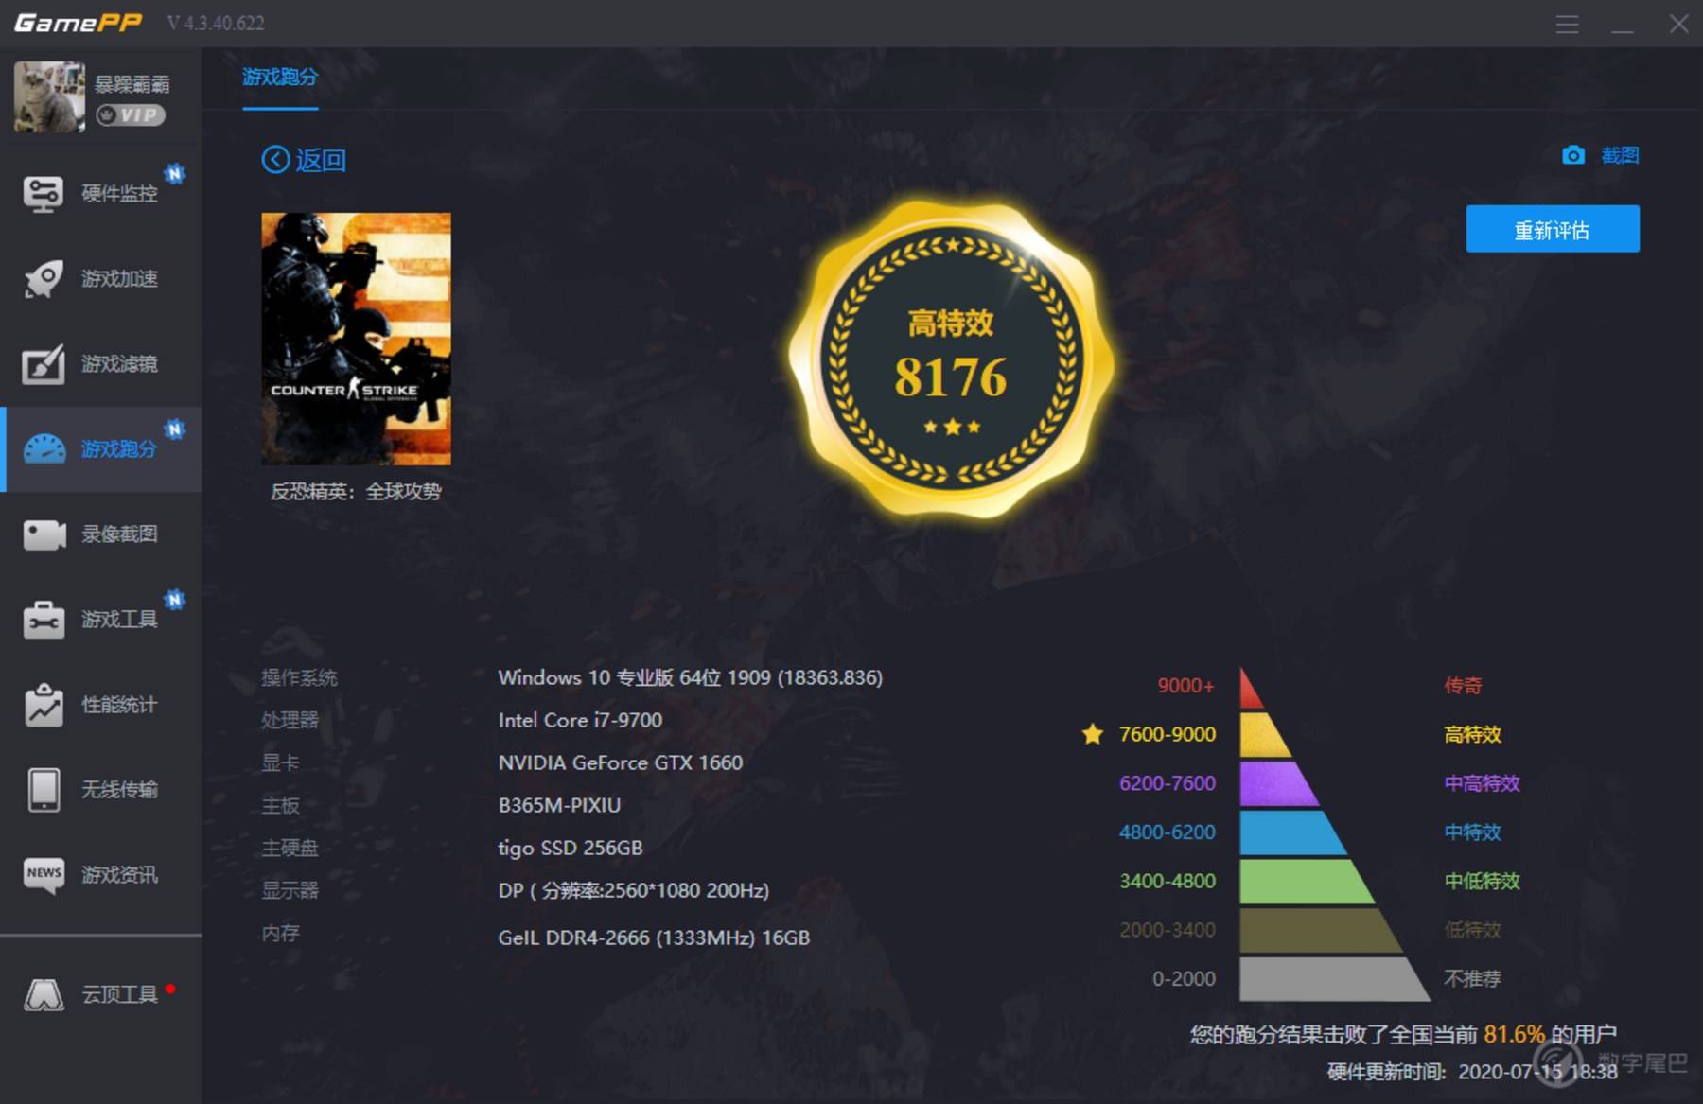This screenshot has height=1104, width=1703.
Task: Click the 重新评估 re-evaluate button
Action: [x=1553, y=229]
